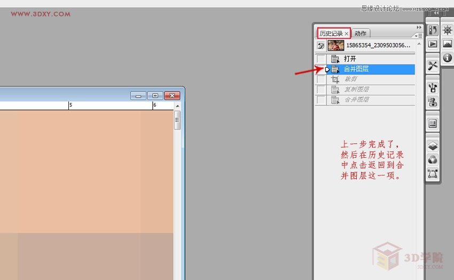Open the Paths panel icon
The height and width of the screenshot is (280, 454).
pos(433,174)
